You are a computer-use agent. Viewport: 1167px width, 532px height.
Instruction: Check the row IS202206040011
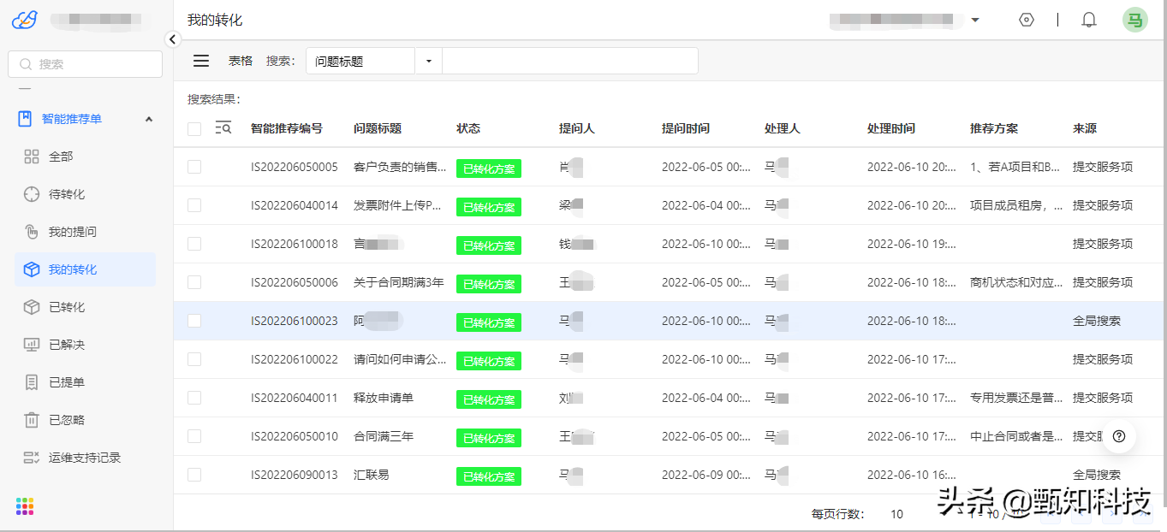coord(194,398)
